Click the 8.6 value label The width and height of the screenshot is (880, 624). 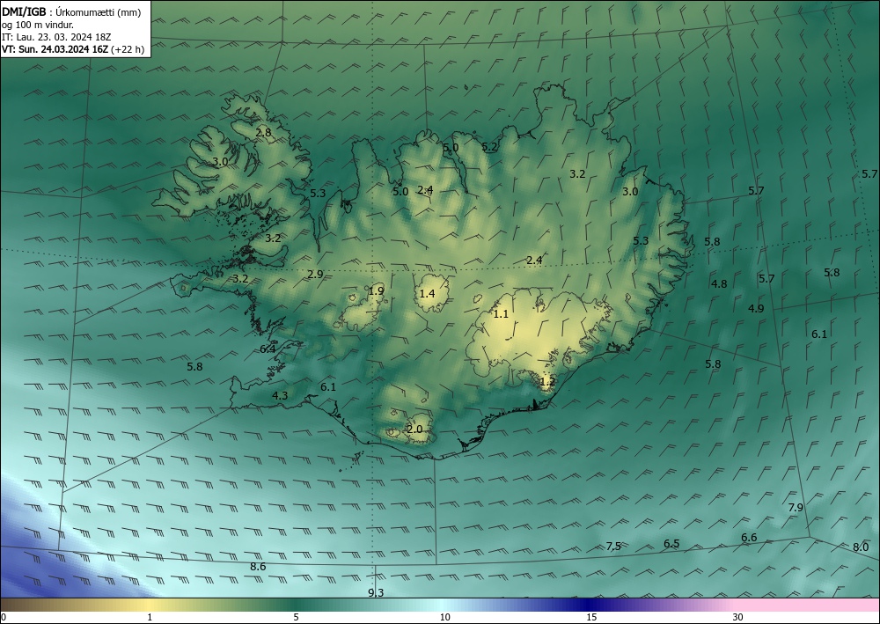pyautogui.click(x=258, y=567)
